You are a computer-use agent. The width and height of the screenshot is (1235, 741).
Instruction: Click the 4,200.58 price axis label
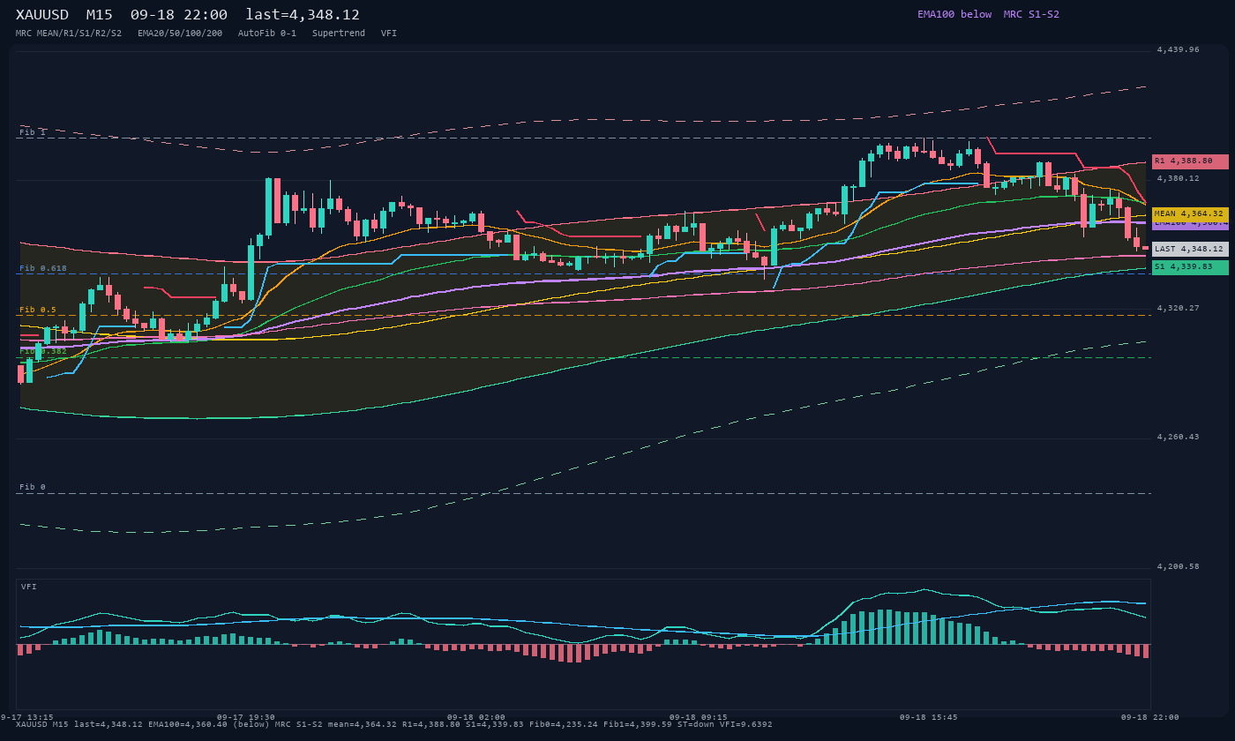tap(1179, 566)
